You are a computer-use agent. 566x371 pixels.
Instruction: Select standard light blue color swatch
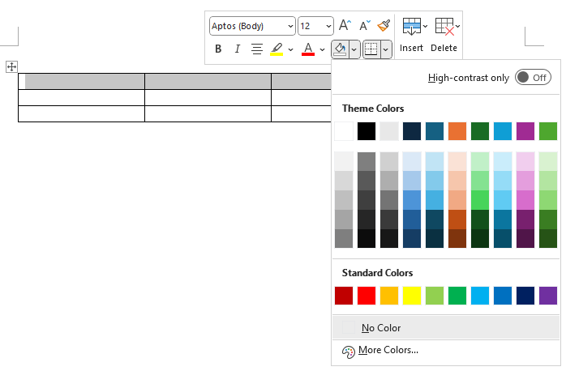(480, 296)
